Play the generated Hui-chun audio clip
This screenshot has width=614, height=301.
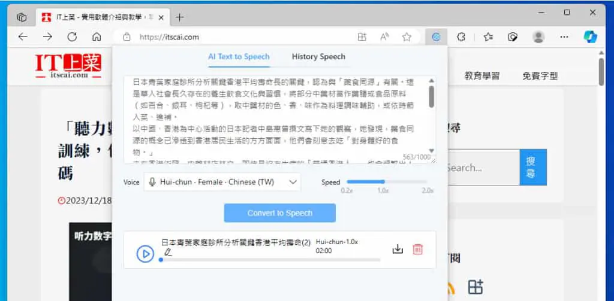tap(145, 254)
